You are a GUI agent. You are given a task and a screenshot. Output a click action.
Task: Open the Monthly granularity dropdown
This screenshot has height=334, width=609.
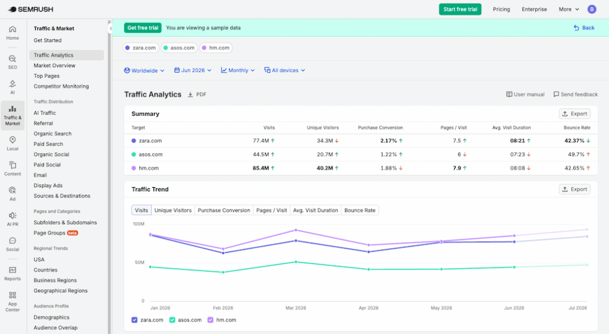[238, 70]
